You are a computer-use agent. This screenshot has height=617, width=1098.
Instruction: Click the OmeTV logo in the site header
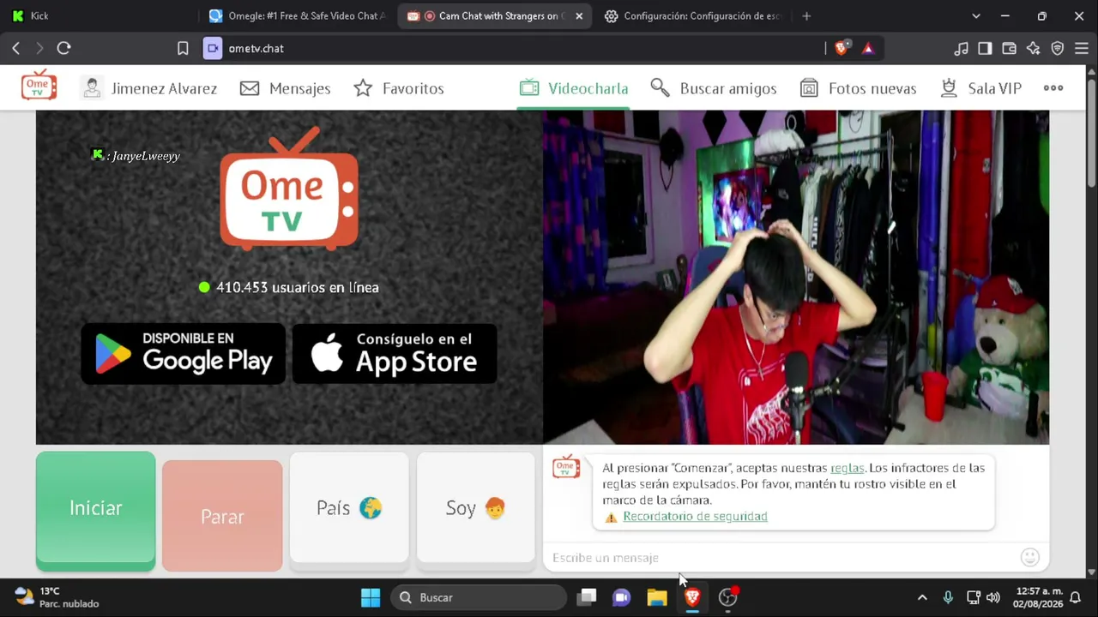pyautogui.click(x=39, y=87)
